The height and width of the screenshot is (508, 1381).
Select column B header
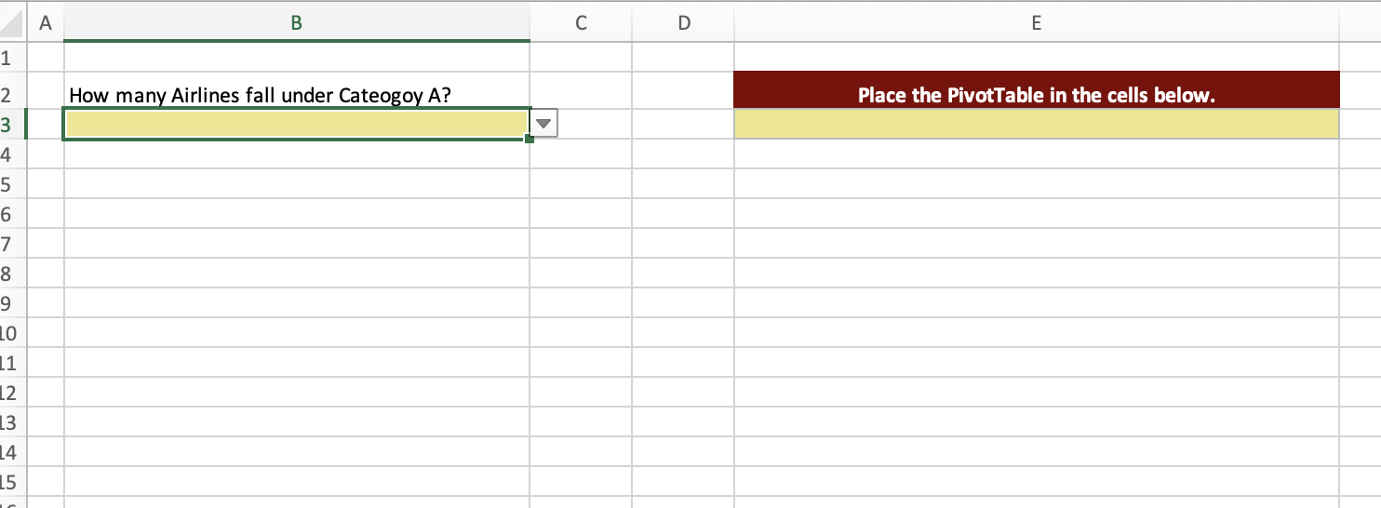(x=296, y=24)
